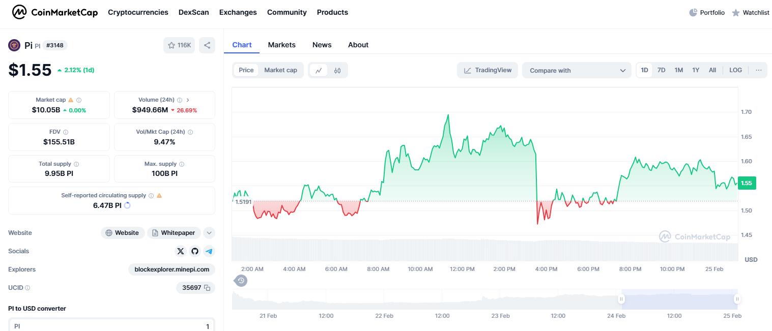Open the TradingView chart button
772x331 pixels.
pyautogui.click(x=488, y=70)
